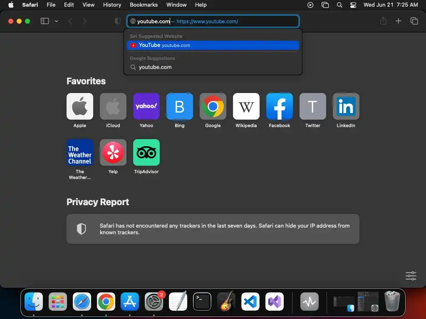Image resolution: width=426 pixels, height=319 pixels.
Task: Open the History menu
Action: coord(112,5)
